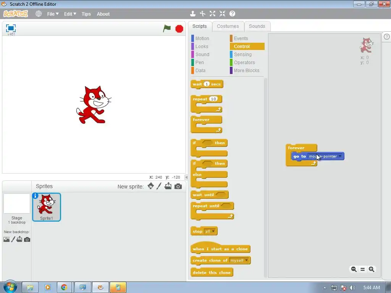Click the palette 'forever' block
This screenshot has width=391, height=293.
click(201, 120)
